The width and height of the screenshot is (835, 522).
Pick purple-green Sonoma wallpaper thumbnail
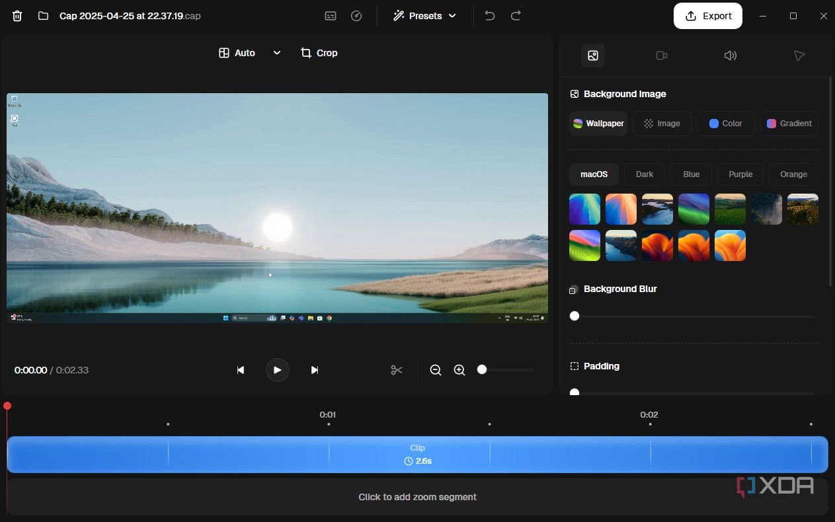click(x=694, y=209)
